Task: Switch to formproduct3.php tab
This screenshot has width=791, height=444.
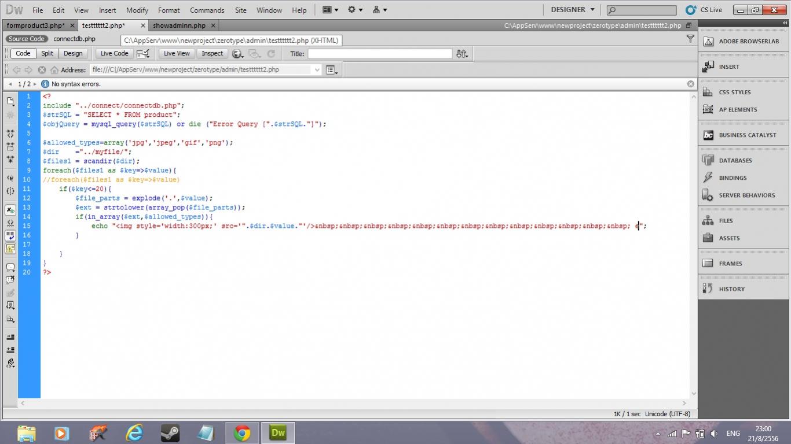Action: (36, 25)
